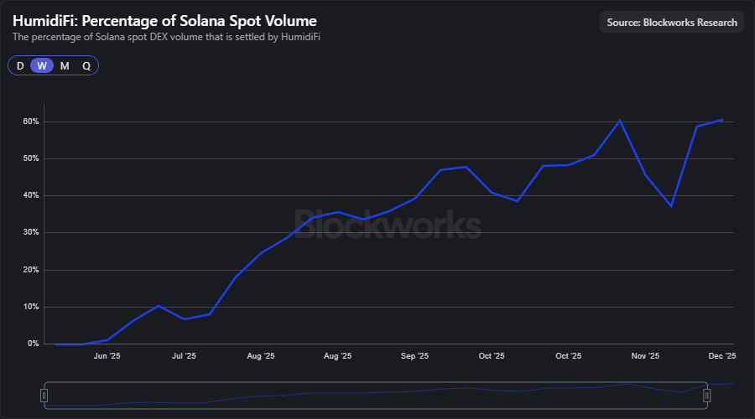Click the 10% y-axis label
The height and width of the screenshot is (419, 755).
coord(31,307)
